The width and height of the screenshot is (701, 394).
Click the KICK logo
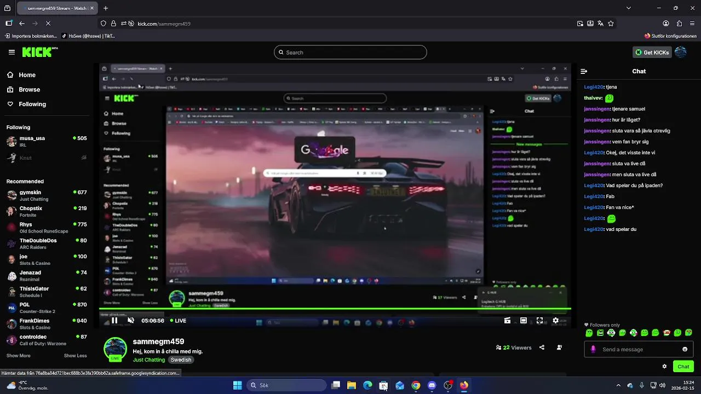pos(39,52)
